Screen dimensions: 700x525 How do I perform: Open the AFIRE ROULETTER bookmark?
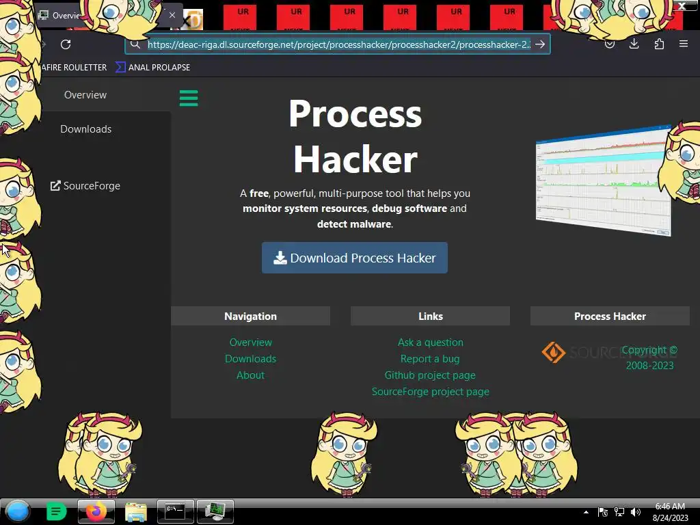point(74,68)
